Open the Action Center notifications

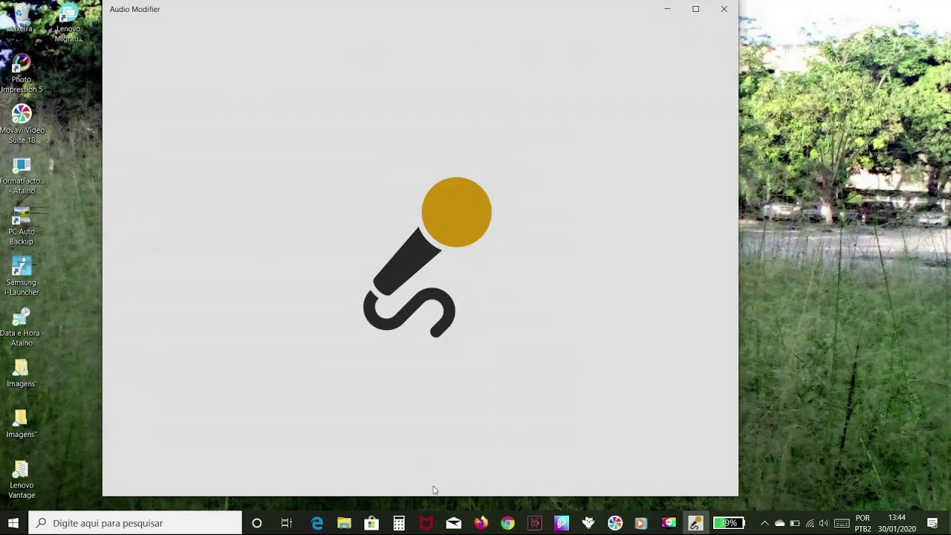[932, 523]
